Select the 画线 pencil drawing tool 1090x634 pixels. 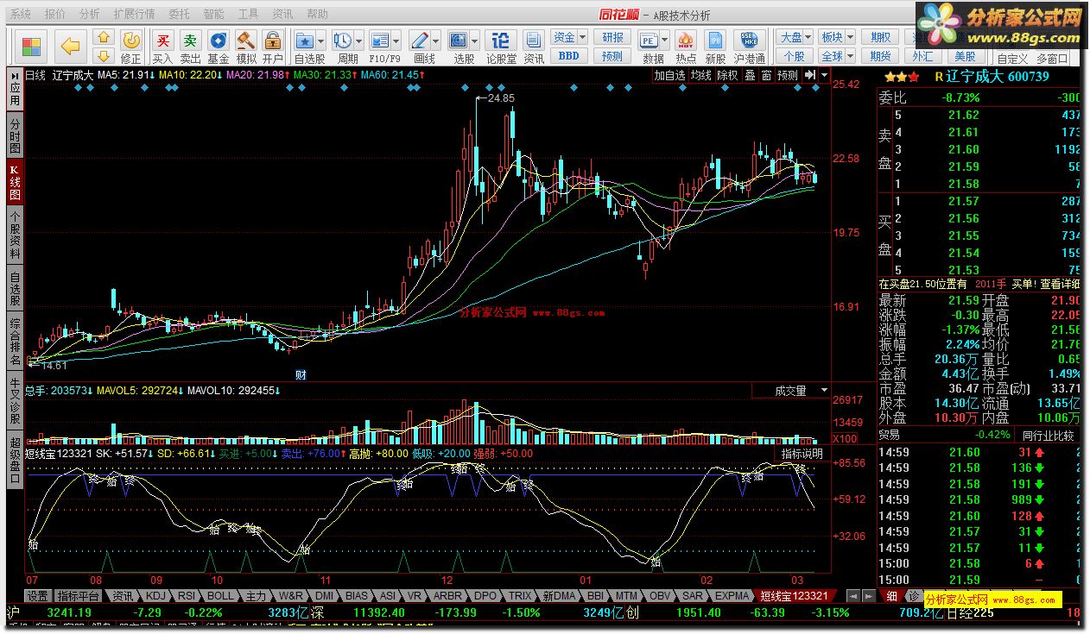pyautogui.click(x=420, y=41)
